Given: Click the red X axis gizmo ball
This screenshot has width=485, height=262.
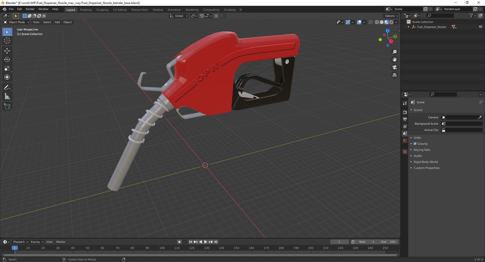Looking at the screenshot, I should [391, 41].
